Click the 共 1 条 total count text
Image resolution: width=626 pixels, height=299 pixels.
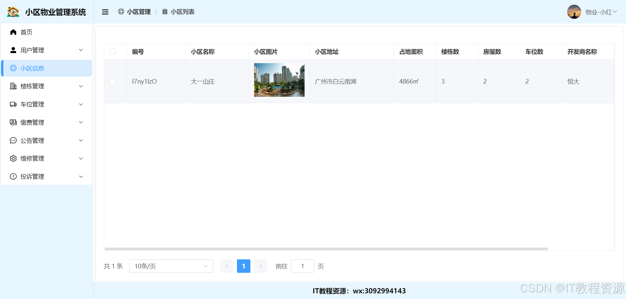113,266
